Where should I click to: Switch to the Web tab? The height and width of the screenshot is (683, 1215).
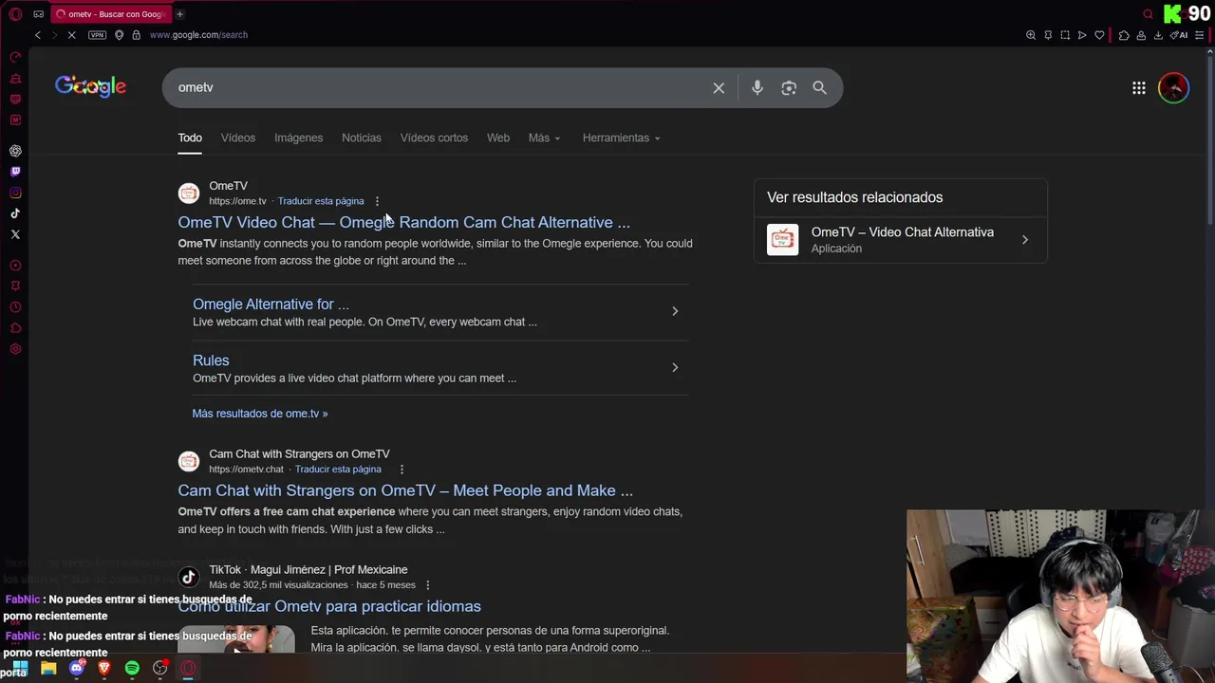click(x=498, y=138)
